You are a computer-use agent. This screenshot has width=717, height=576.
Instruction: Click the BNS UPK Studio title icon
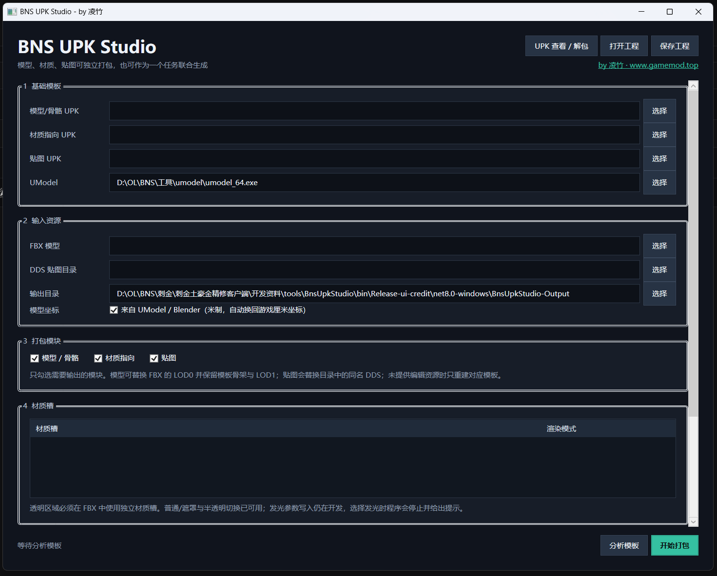point(12,12)
